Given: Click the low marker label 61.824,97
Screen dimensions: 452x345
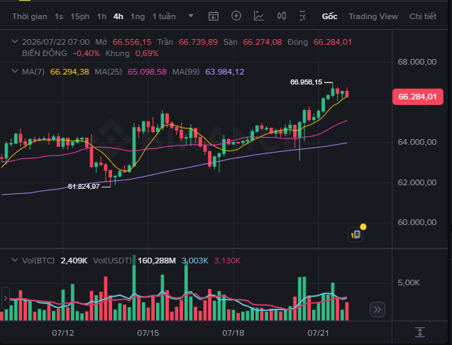Looking at the screenshot, I should 84,187.
